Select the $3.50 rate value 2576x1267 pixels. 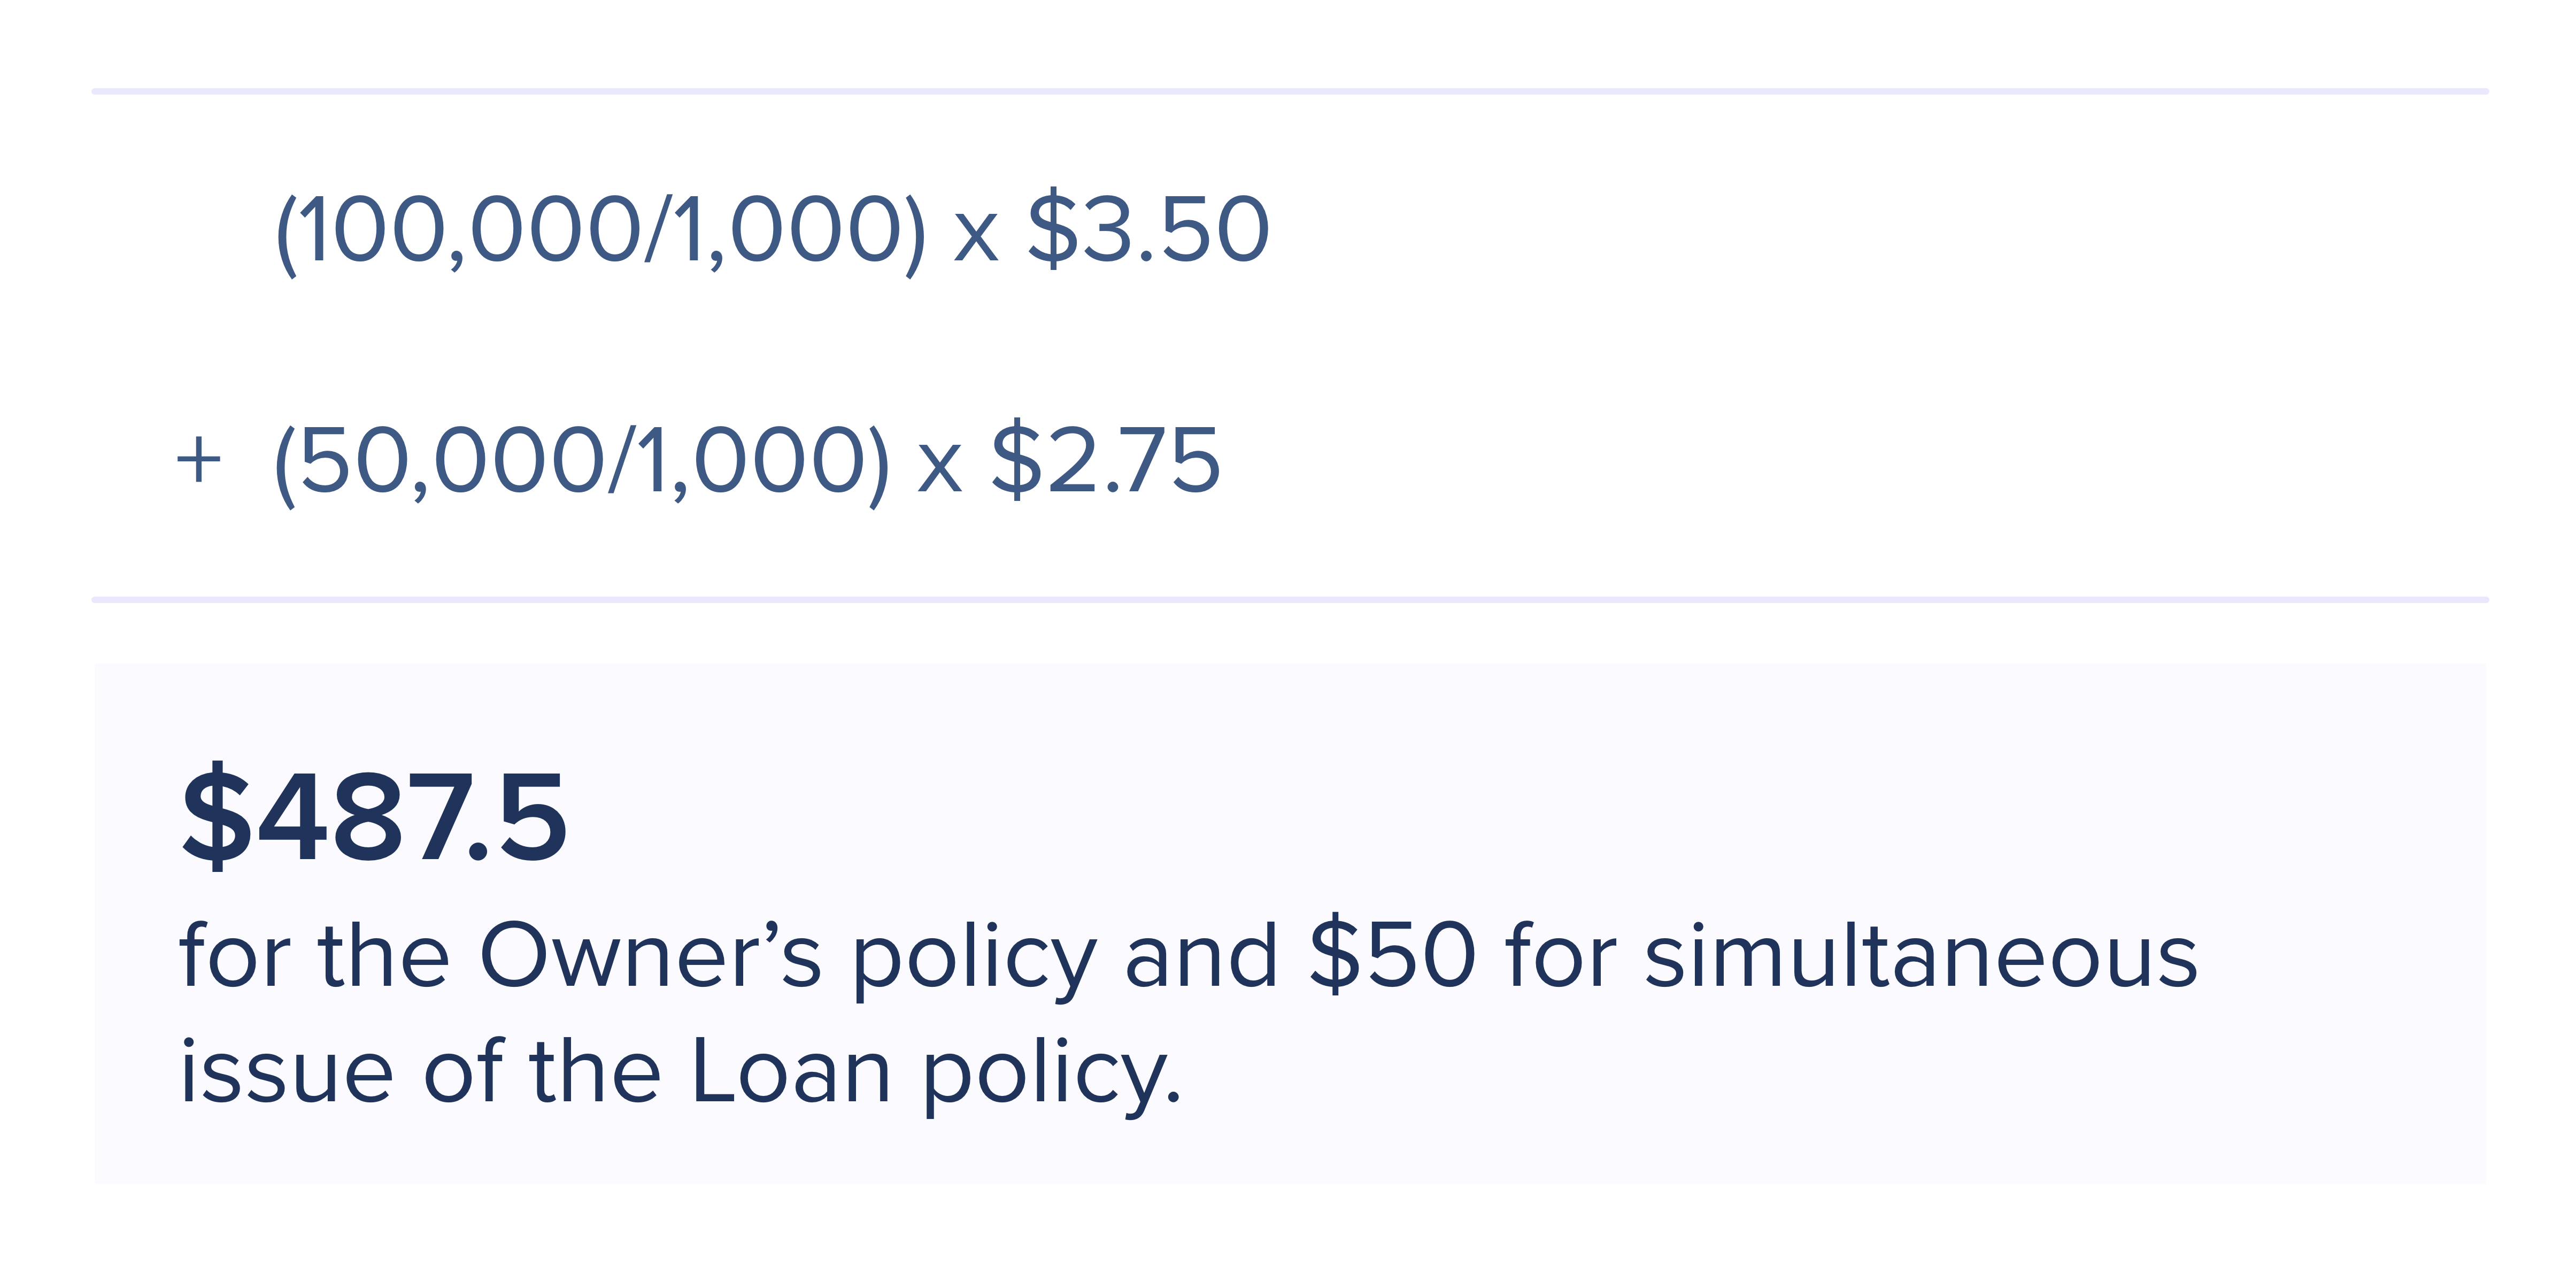click(1148, 230)
